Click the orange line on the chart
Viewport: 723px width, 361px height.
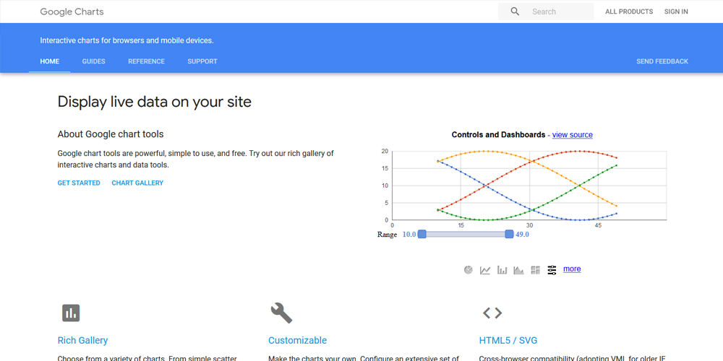point(553,173)
